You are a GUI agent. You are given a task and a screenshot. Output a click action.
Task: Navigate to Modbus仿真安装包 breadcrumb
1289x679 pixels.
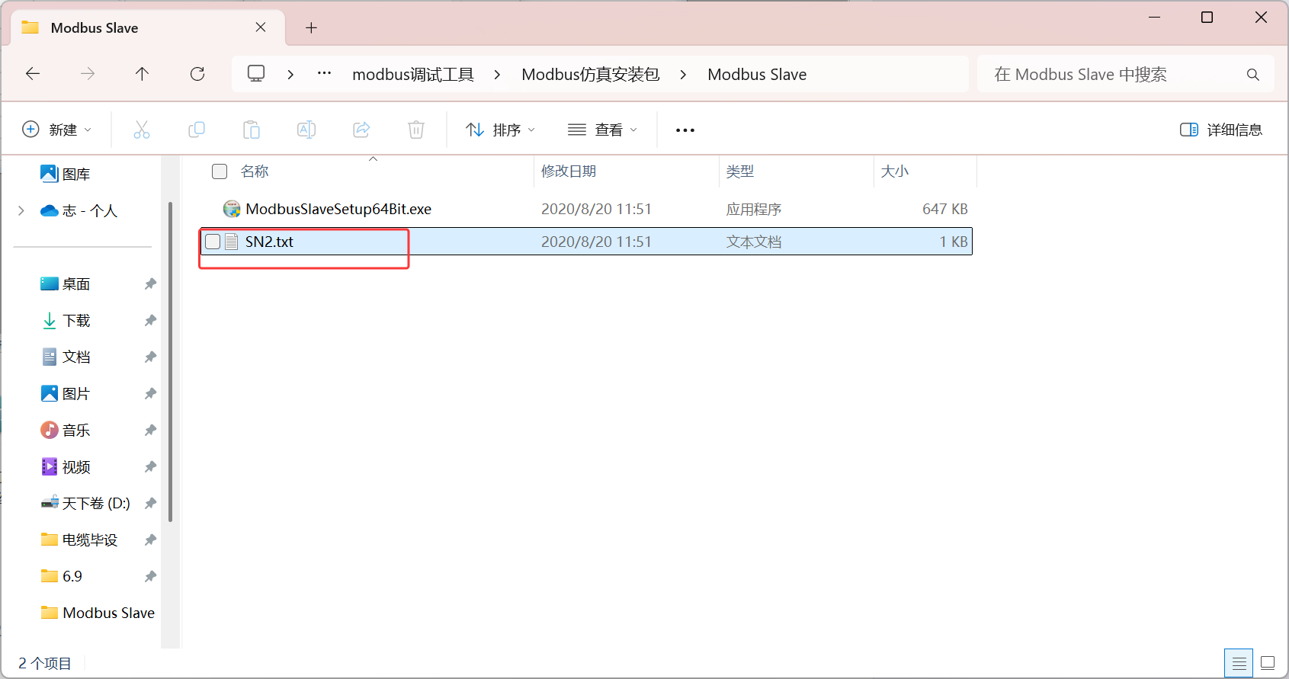tap(591, 75)
